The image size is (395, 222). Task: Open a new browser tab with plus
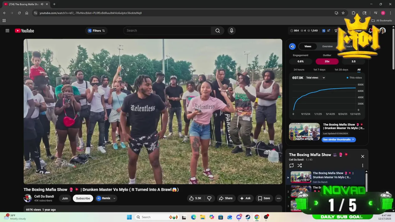(x=54, y=4)
